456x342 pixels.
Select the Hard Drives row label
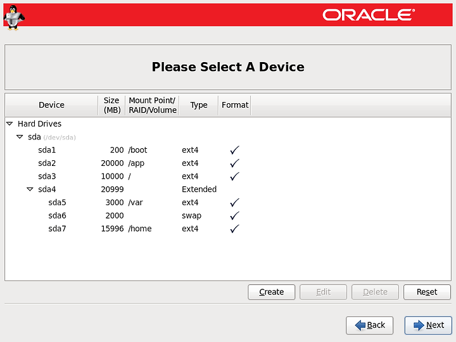(x=39, y=124)
